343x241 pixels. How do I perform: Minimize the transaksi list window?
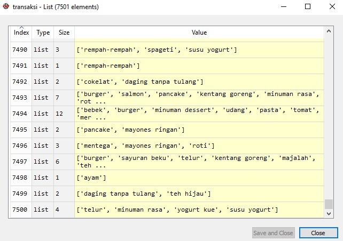[283, 7]
